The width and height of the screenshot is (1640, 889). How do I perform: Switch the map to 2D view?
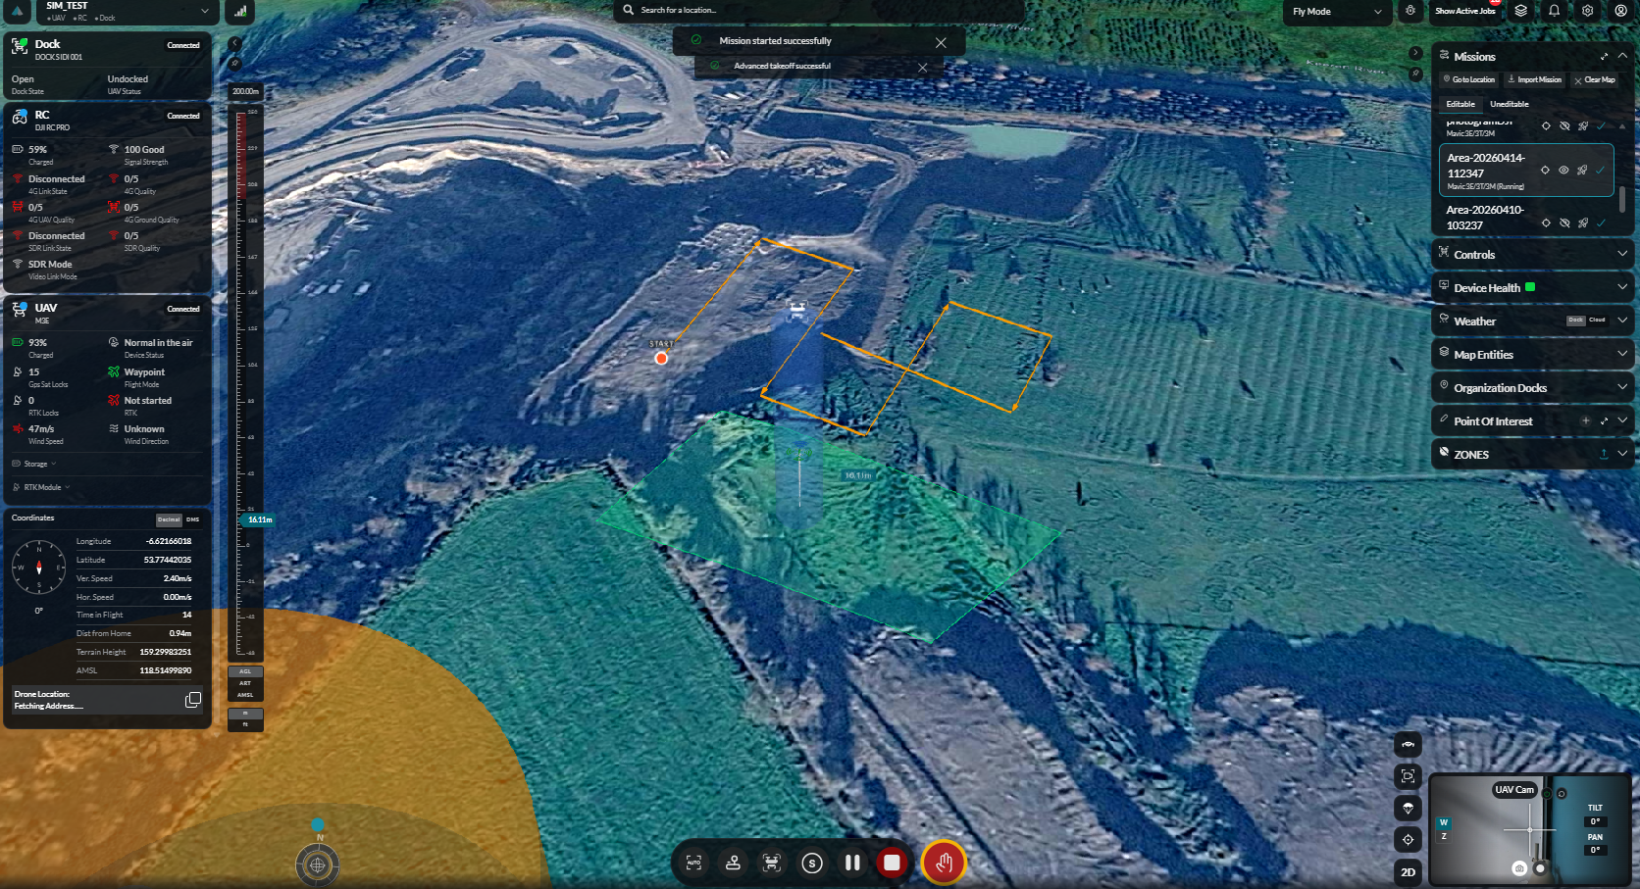point(1408,871)
